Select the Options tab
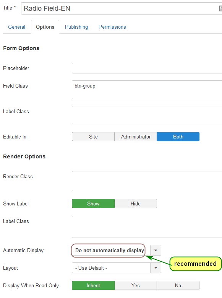222x298 pixels. [x=45, y=27]
